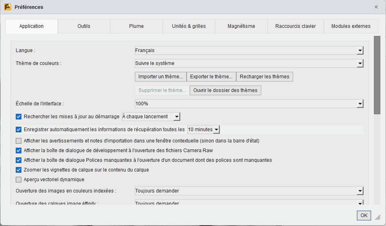This screenshot has width=386, height=226.
Task: Open the Outils tab
Action: tap(84, 26)
